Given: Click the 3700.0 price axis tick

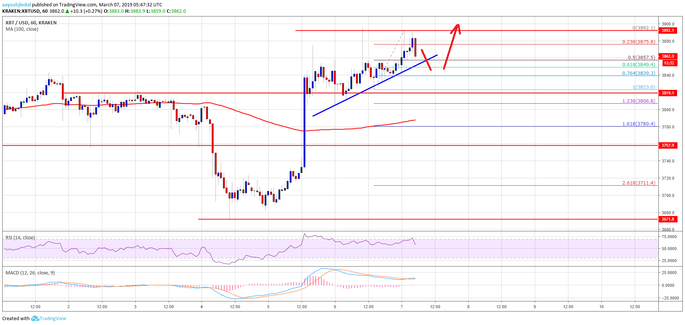Looking at the screenshot, I should point(668,195).
